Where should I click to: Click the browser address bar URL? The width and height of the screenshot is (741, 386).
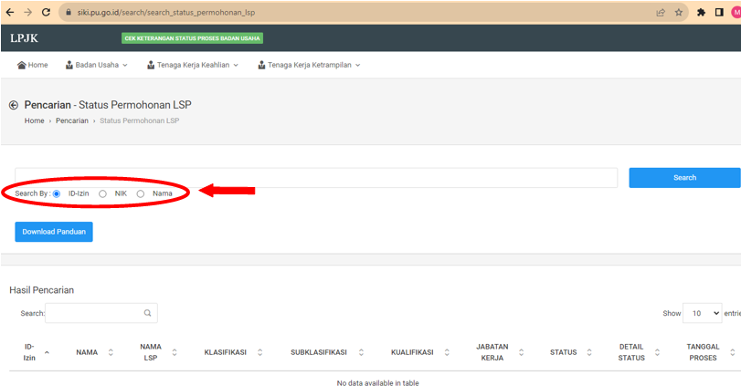(x=166, y=13)
